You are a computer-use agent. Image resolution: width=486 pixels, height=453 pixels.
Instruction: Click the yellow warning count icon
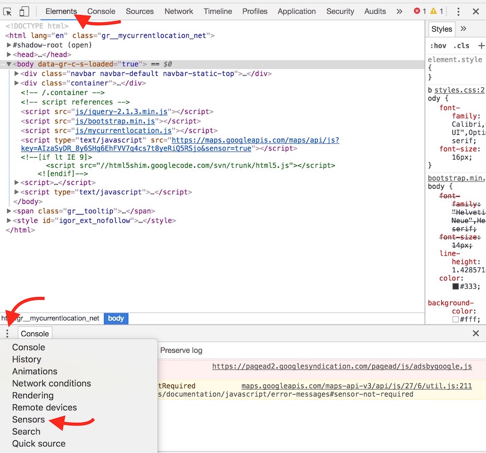(x=434, y=11)
